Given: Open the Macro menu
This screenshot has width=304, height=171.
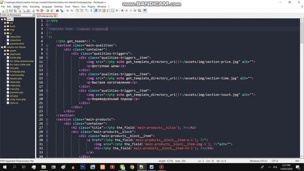Looking at the screenshot, I should point(76,7).
